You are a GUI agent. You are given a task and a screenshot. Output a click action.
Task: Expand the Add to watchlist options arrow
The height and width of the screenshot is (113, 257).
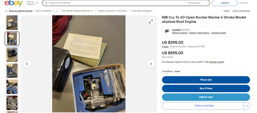pos(247,106)
